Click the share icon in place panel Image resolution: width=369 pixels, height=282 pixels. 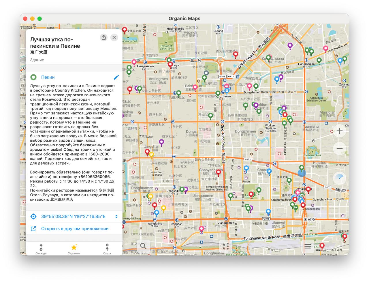[103, 37]
